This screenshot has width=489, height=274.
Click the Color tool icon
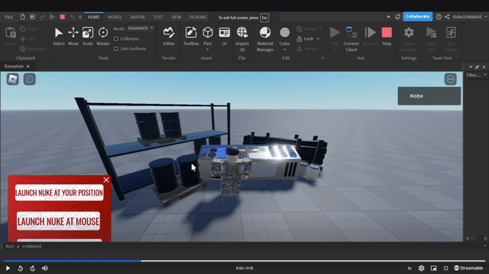[284, 33]
